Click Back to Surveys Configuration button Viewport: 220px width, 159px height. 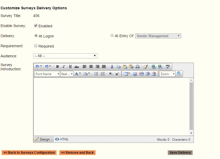[x=29, y=153]
